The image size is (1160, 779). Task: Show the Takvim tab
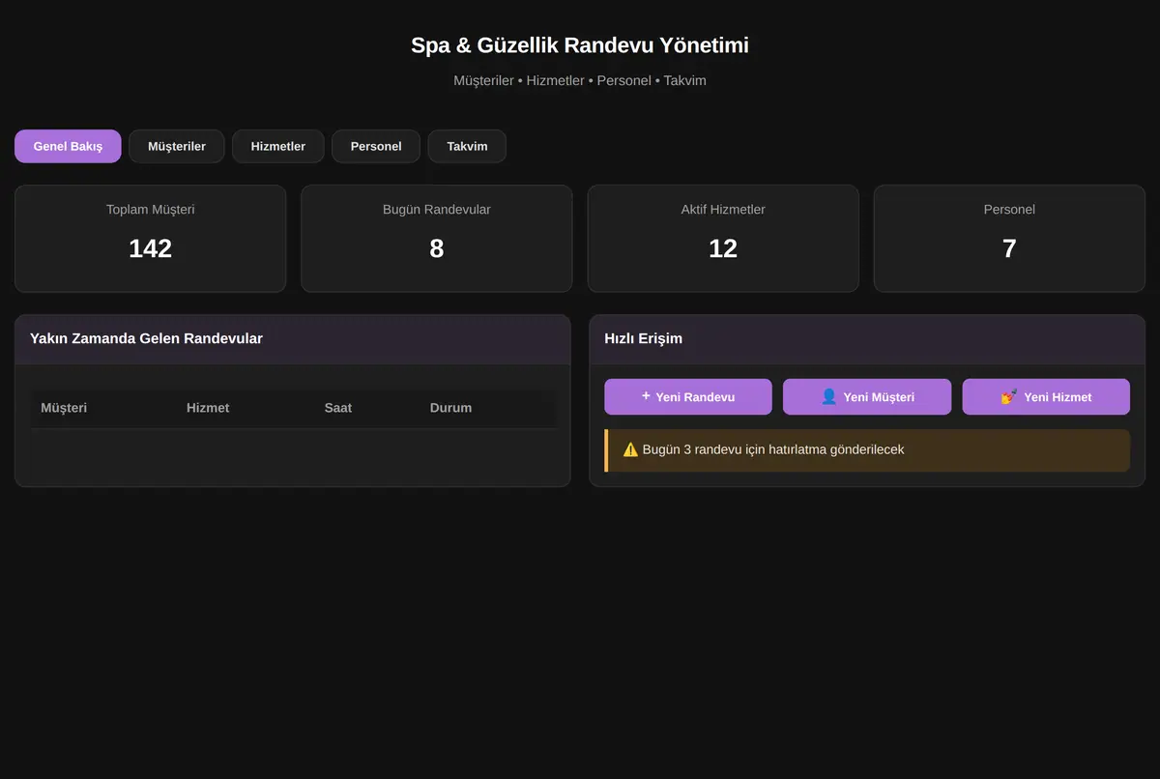(467, 146)
